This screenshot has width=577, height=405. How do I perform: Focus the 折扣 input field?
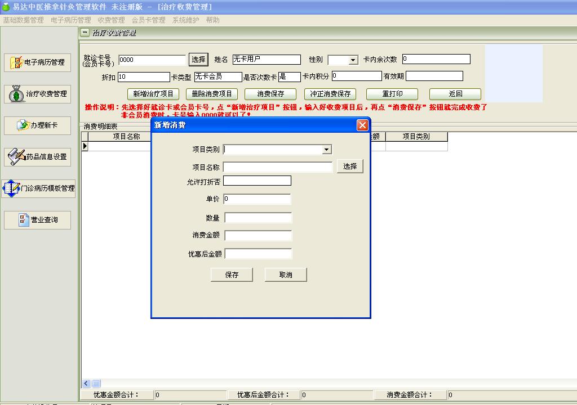click(144, 77)
